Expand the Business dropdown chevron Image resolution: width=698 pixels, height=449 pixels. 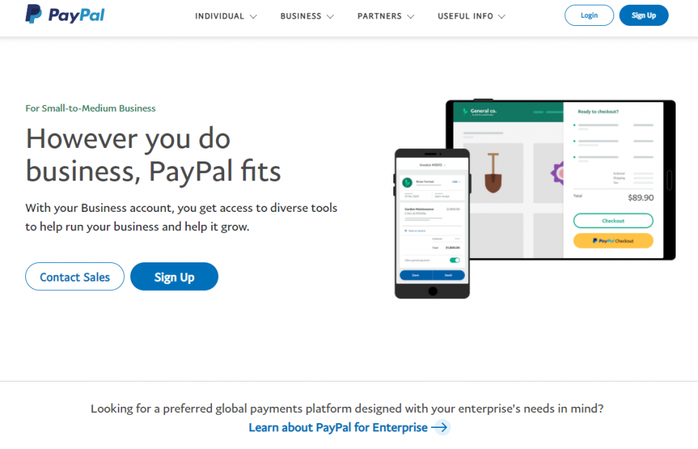click(331, 16)
